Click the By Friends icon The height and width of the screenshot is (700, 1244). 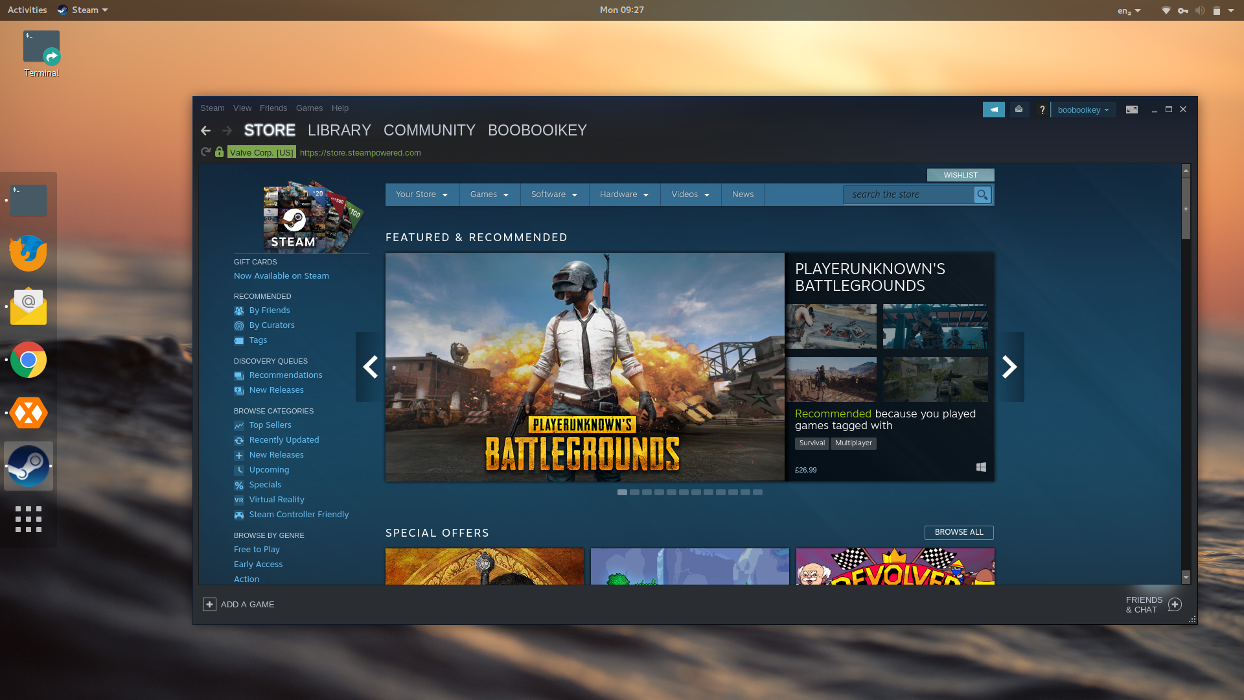pyautogui.click(x=239, y=310)
